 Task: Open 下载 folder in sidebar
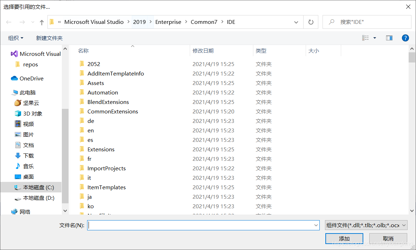[24, 156]
